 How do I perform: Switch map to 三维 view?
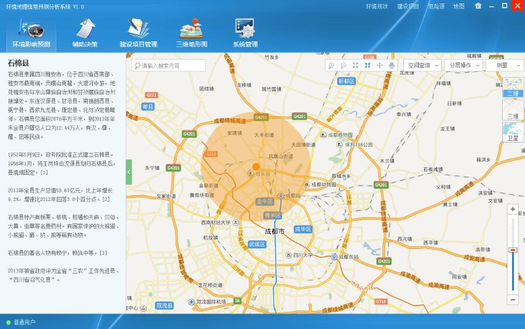point(513,110)
